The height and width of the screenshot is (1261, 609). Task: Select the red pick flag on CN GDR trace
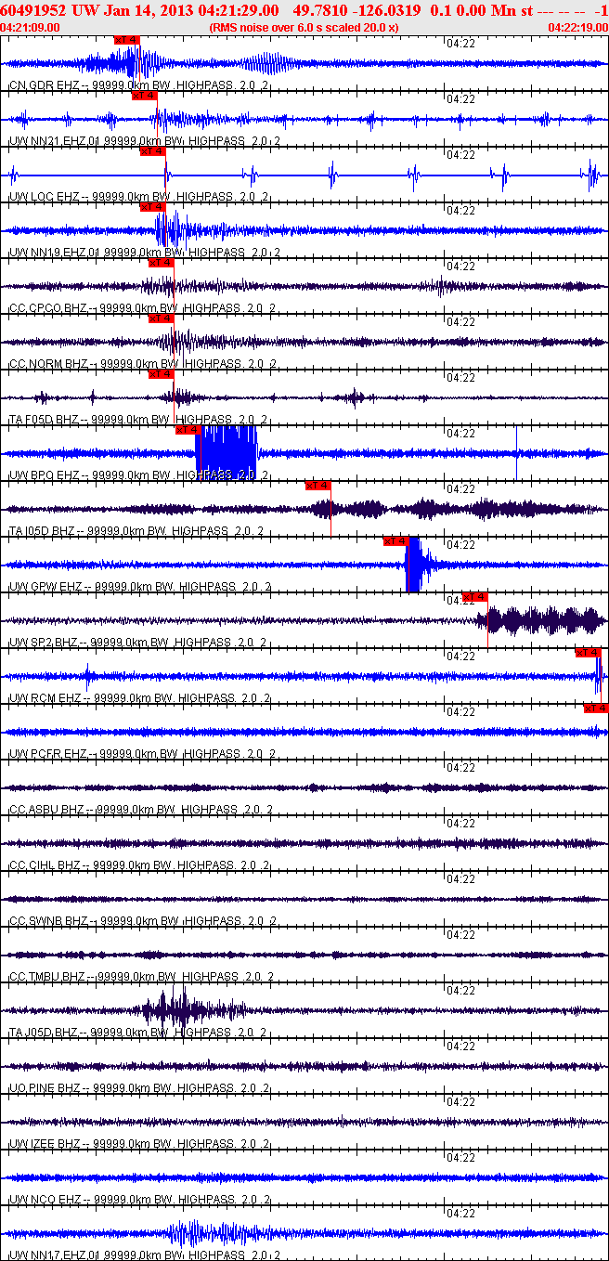click(127, 40)
